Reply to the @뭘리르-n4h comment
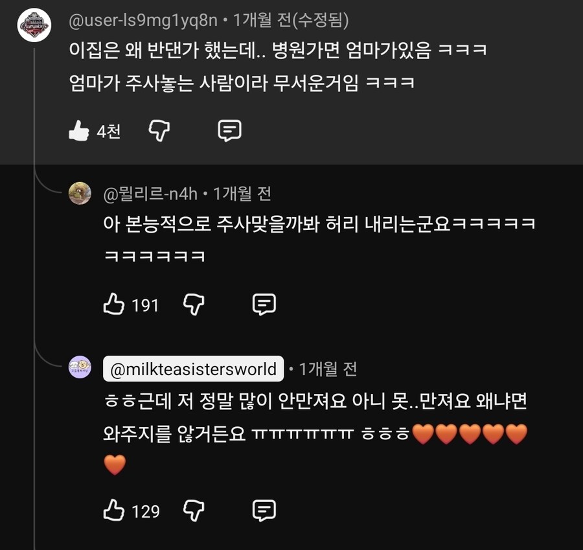Viewport: 583px width, 550px height. tap(264, 304)
